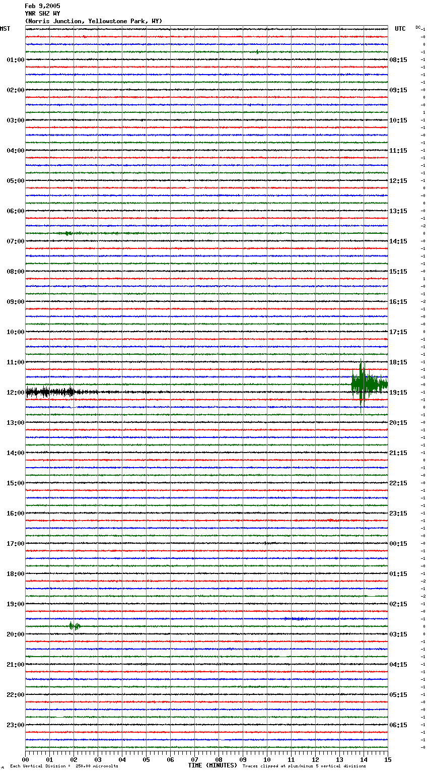
Task: Select the 12:00 MST row label
Action: (x=16, y=393)
